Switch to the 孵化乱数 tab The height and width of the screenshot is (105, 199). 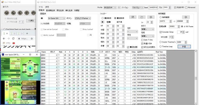(x=69, y=10)
